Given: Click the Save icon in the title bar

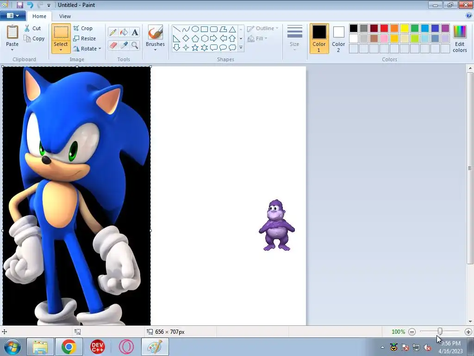Looking at the screenshot, I should tap(20, 5).
